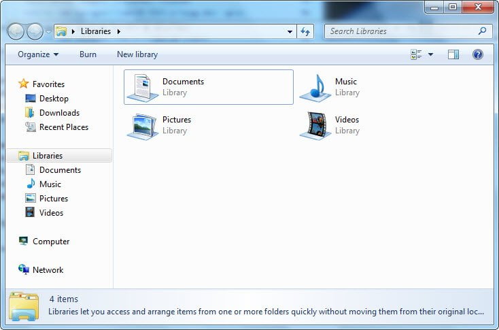Click the Recent Places icon
The height and width of the screenshot is (330, 499).
pyautogui.click(x=31, y=127)
